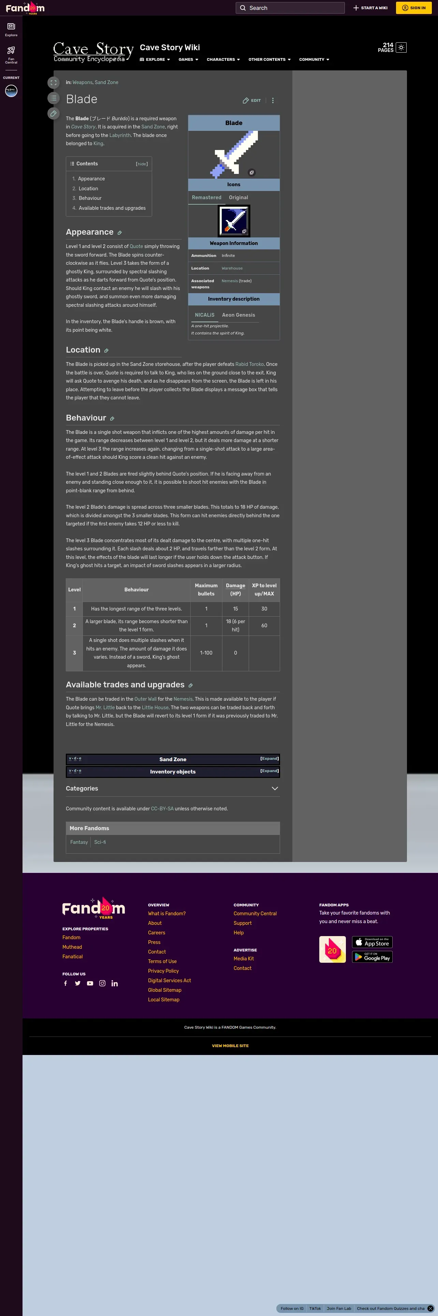Click the Fandom logo in top bar
Image resolution: width=438 pixels, height=1316 pixels.
point(25,8)
